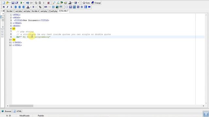Click the heading H icon
The height and width of the screenshot is (117, 209).
click(33, 7)
